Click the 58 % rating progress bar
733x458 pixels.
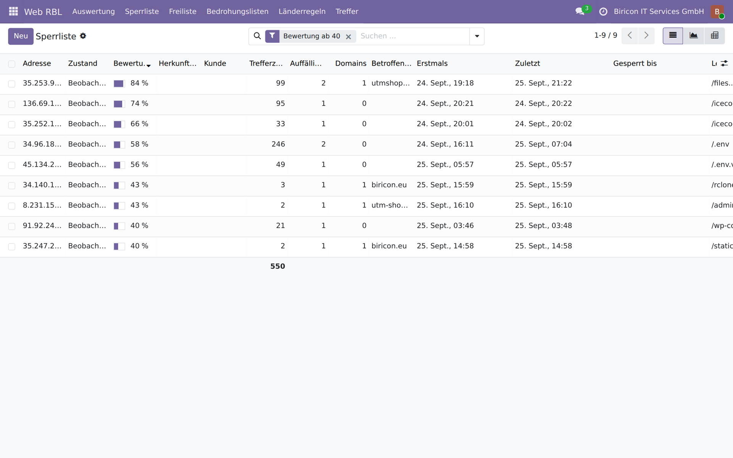coord(119,145)
